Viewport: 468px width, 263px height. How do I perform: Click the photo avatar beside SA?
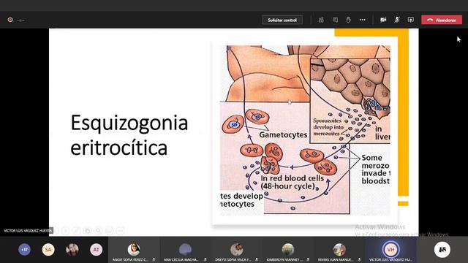[72, 250]
